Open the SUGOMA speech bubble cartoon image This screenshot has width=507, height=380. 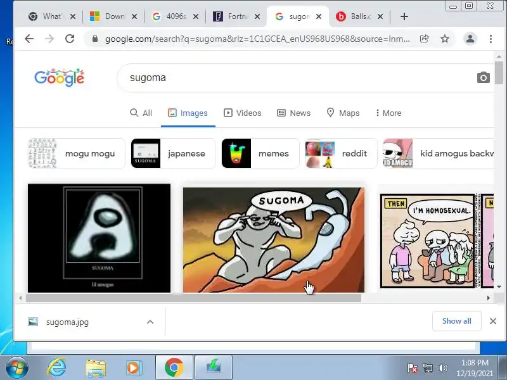(274, 240)
